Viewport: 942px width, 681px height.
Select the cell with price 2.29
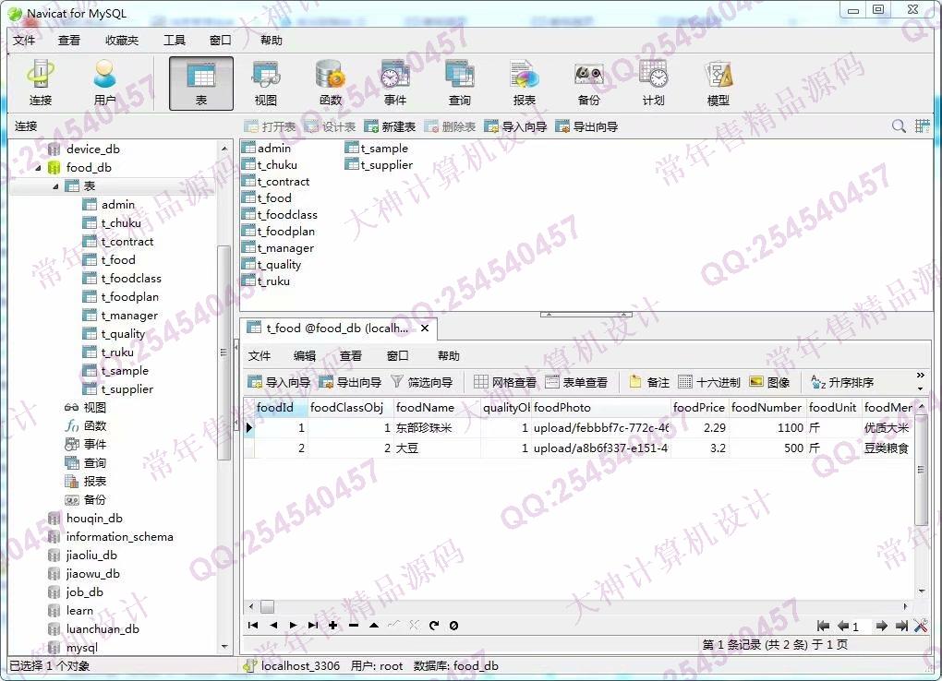pyautogui.click(x=700, y=427)
